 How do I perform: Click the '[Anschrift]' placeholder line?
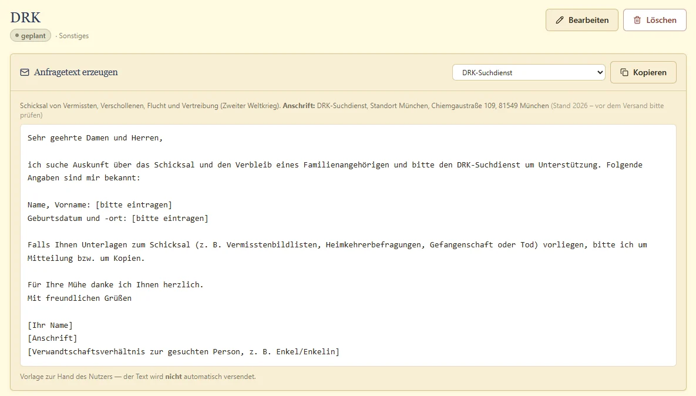pos(52,338)
